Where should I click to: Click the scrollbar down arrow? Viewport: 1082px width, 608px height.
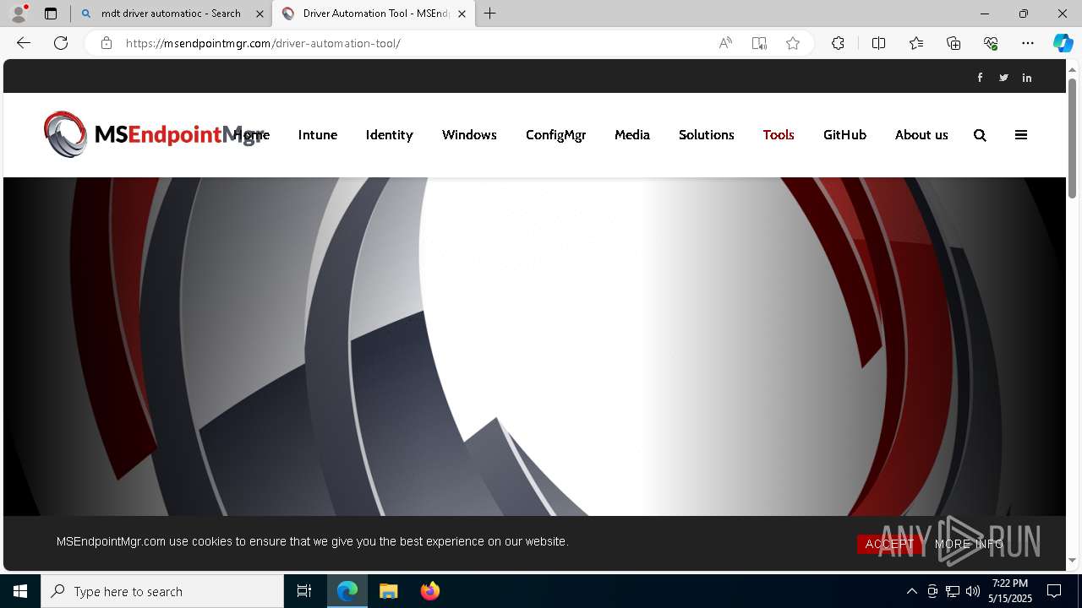click(1073, 560)
